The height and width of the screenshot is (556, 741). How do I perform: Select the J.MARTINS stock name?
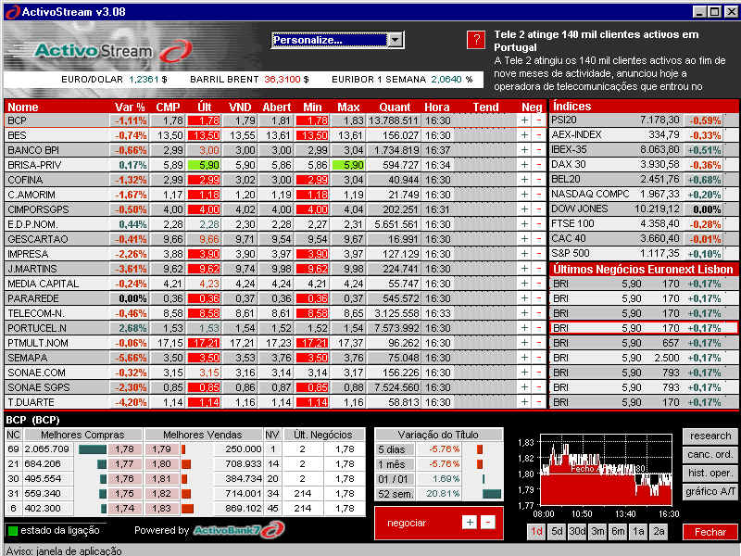[32, 269]
